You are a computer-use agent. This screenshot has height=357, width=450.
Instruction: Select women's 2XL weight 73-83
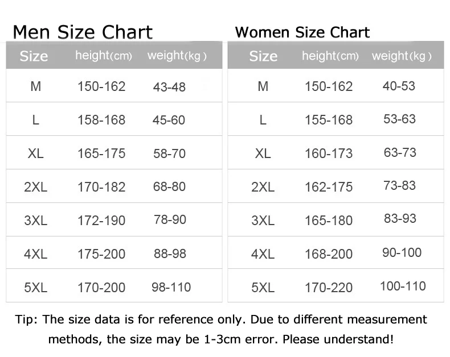click(400, 185)
